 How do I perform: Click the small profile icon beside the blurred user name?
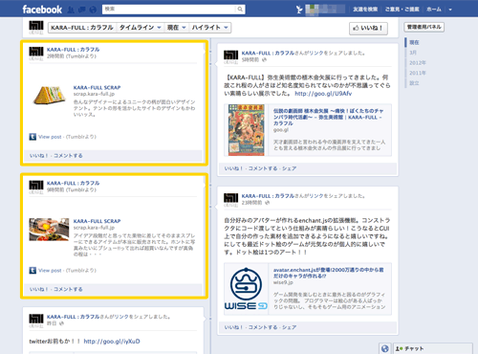click(299, 10)
